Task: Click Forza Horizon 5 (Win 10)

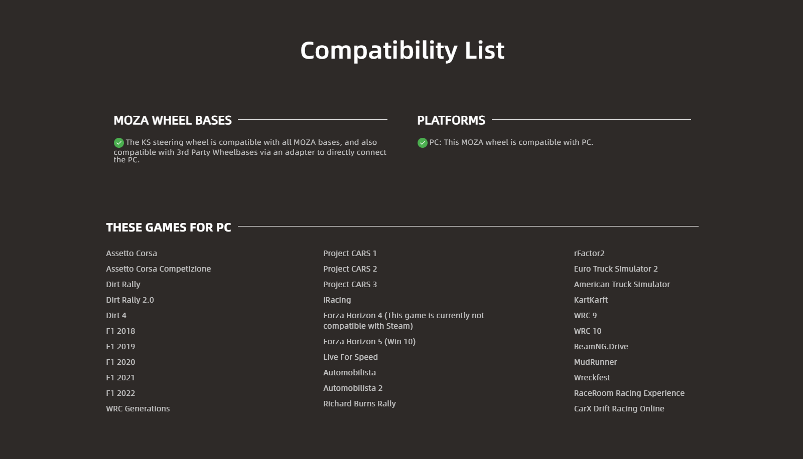Action: pos(369,342)
